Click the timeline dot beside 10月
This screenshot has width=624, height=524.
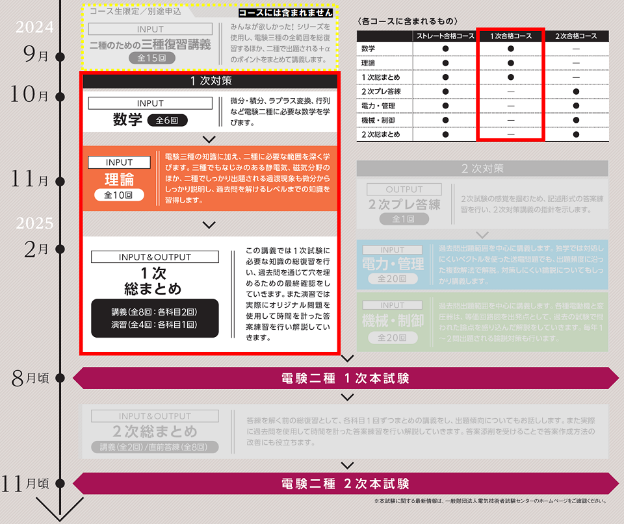coord(60,97)
